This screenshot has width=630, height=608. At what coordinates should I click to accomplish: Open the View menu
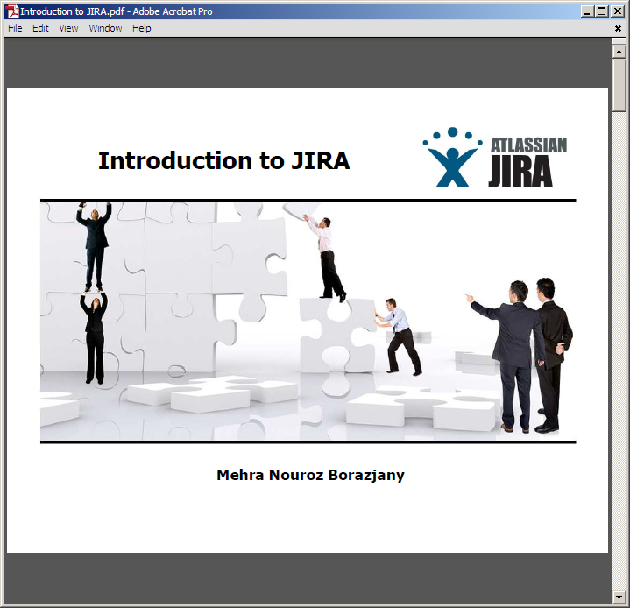68,28
